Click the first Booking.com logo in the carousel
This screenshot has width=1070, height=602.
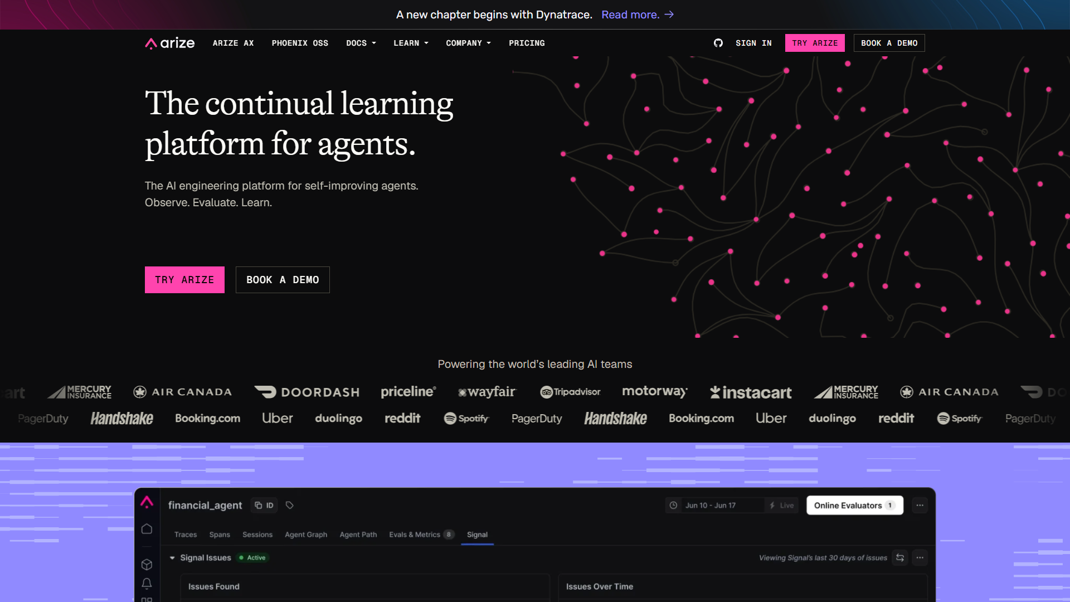point(207,418)
